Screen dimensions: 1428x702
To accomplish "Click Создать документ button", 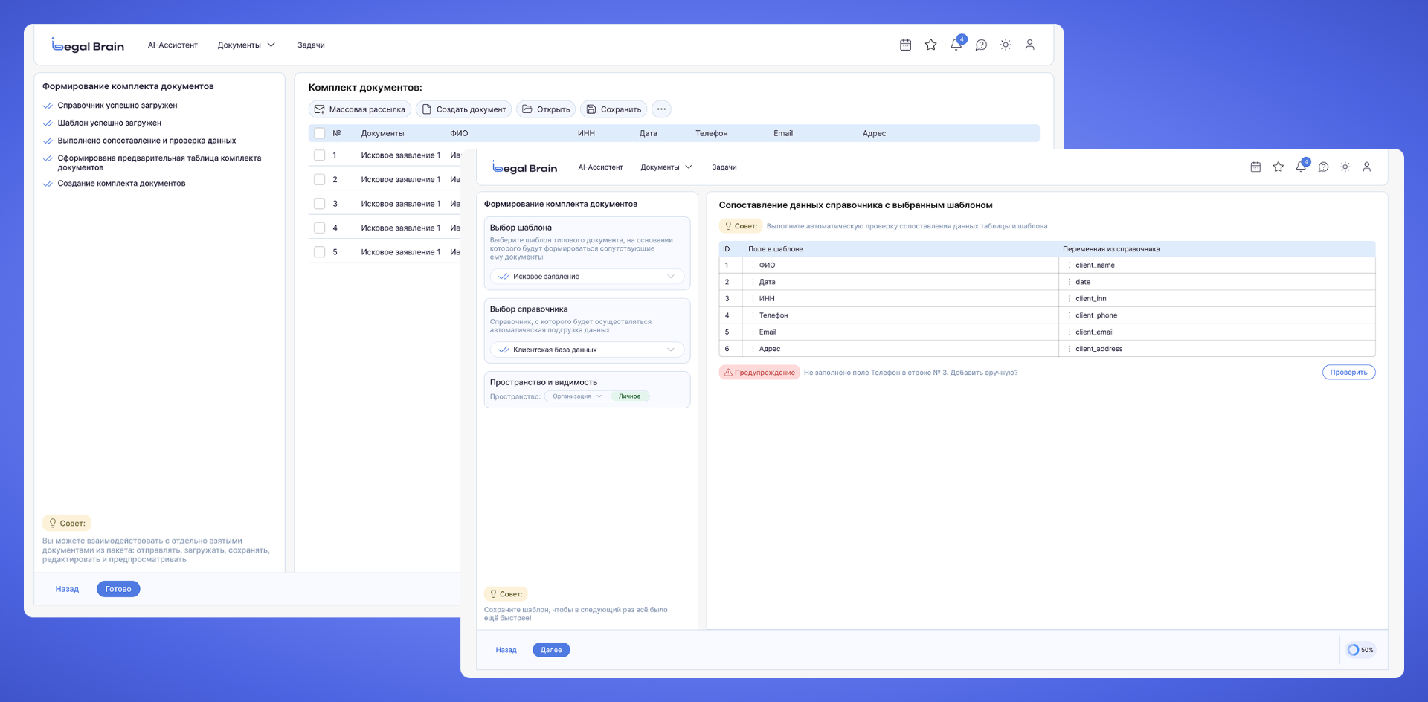I will click(x=464, y=109).
